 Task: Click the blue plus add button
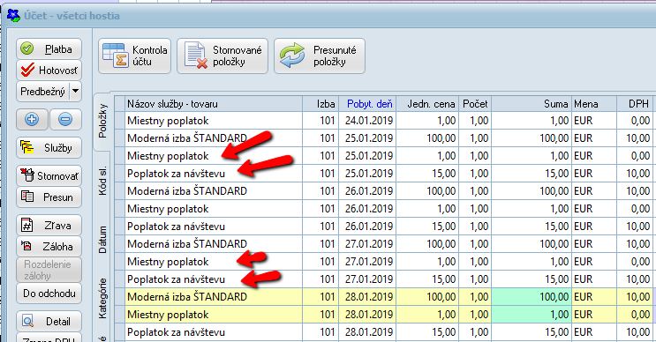[x=32, y=119]
